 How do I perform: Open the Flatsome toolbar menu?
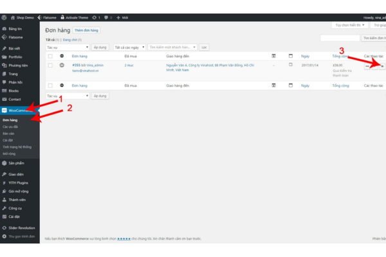(x=47, y=17)
